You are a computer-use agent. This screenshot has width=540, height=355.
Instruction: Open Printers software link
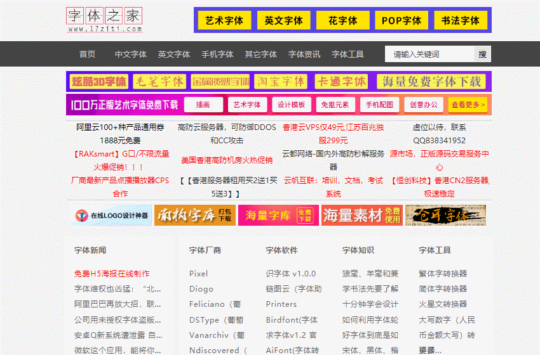(x=281, y=304)
